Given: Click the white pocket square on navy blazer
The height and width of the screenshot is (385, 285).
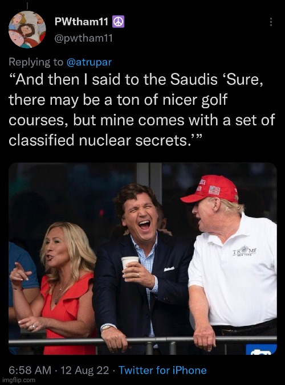Looking at the screenshot, I should (x=169, y=269).
